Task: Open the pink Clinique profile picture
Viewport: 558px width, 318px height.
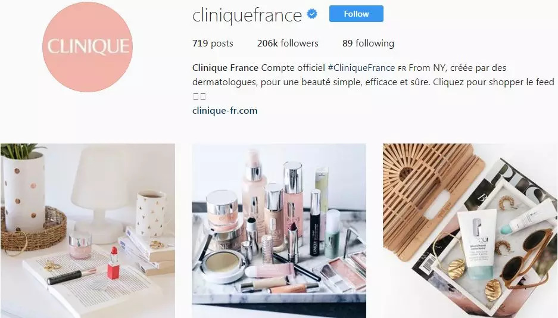Action: (x=88, y=46)
